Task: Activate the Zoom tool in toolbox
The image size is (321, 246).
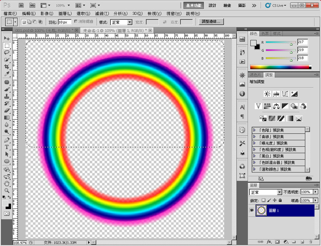Action: point(7,190)
